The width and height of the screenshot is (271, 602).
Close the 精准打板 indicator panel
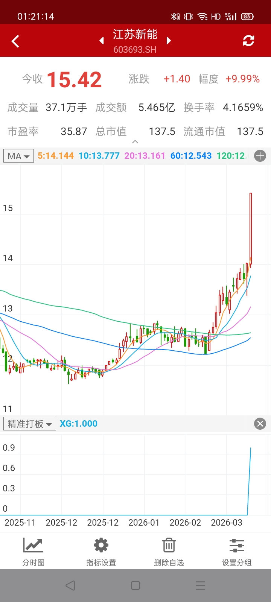[x=260, y=424]
